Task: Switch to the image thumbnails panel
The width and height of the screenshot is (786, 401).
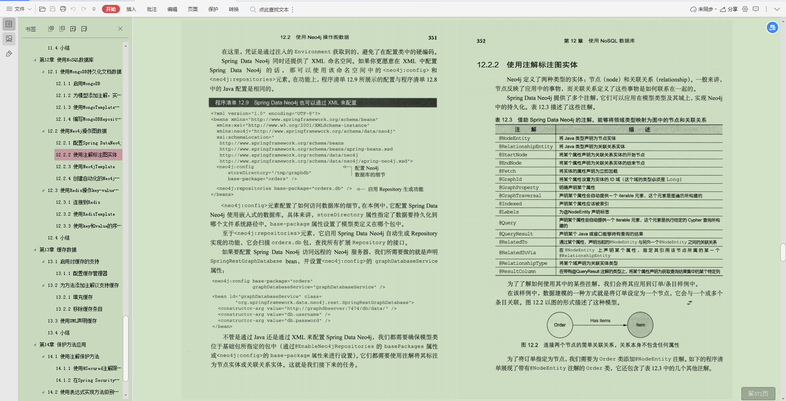Action: point(9,39)
